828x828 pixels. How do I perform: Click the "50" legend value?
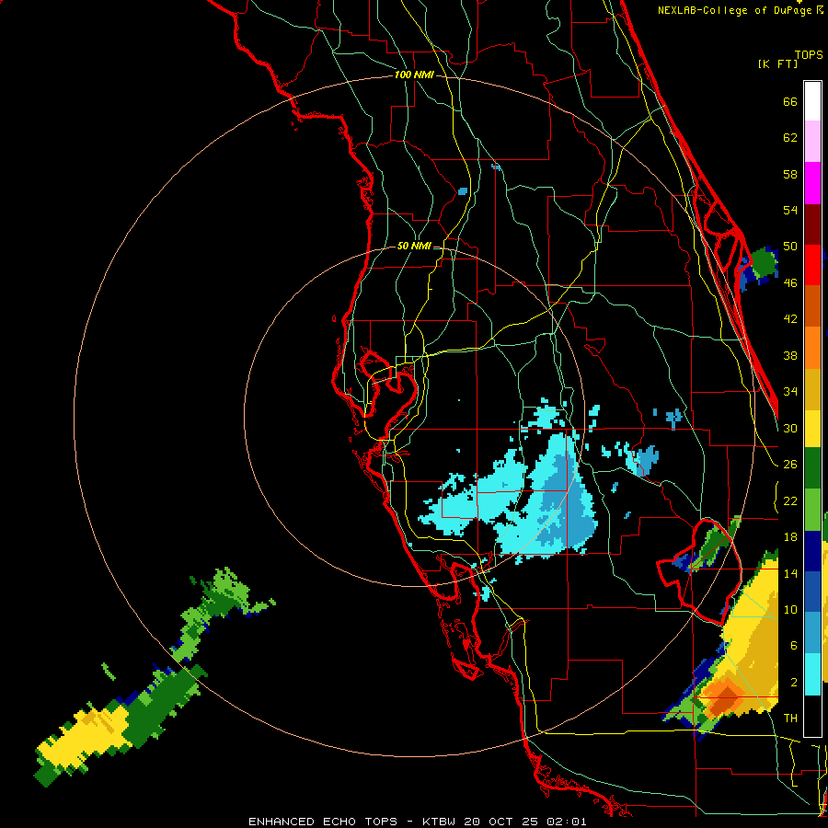pyautogui.click(x=790, y=247)
